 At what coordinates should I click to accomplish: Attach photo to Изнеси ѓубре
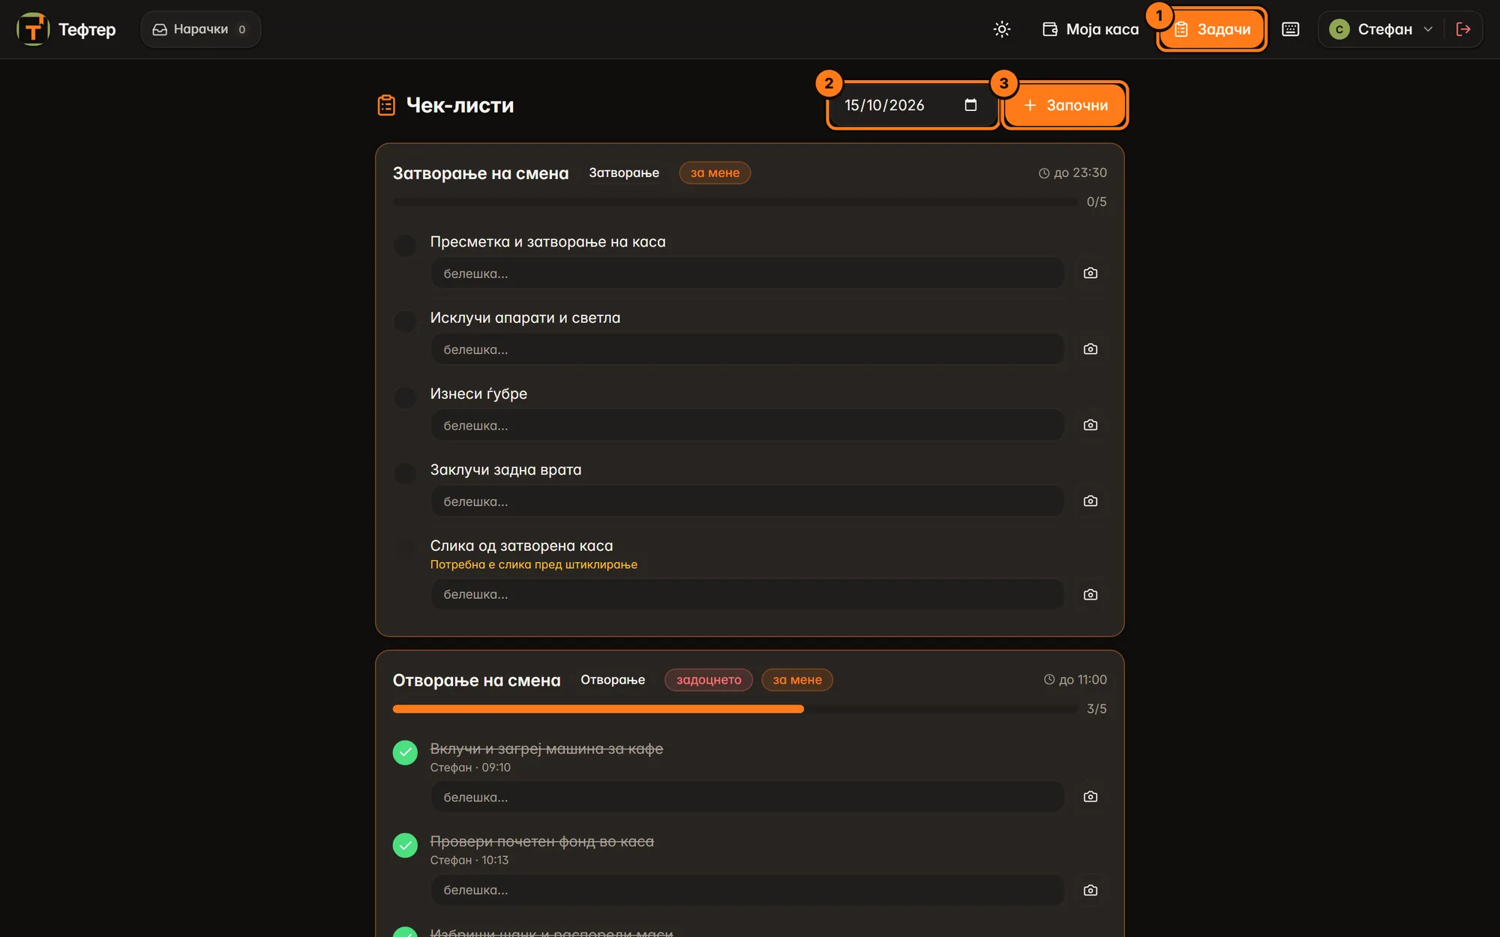click(1090, 425)
